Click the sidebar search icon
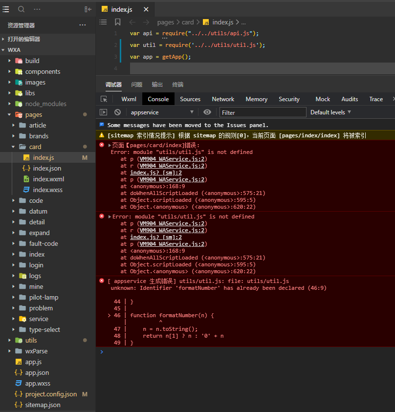 click(x=22, y=9)
